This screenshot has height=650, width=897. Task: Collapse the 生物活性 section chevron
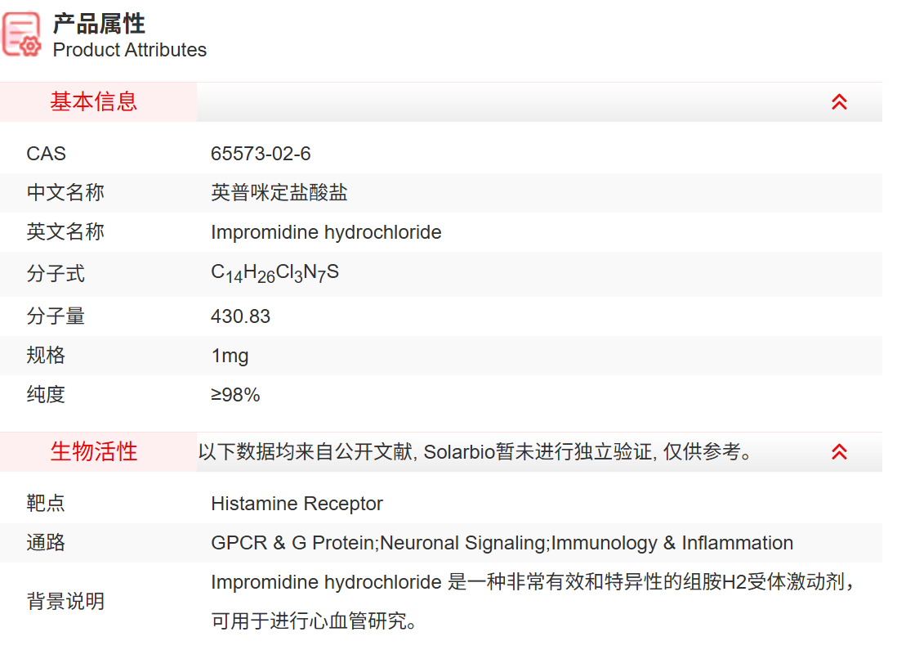(839, 451)
